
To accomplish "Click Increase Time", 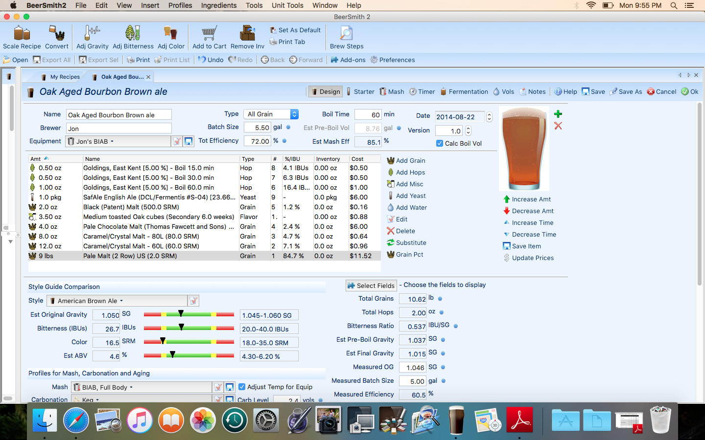I will pyautogui.click(x=528, y=222).
